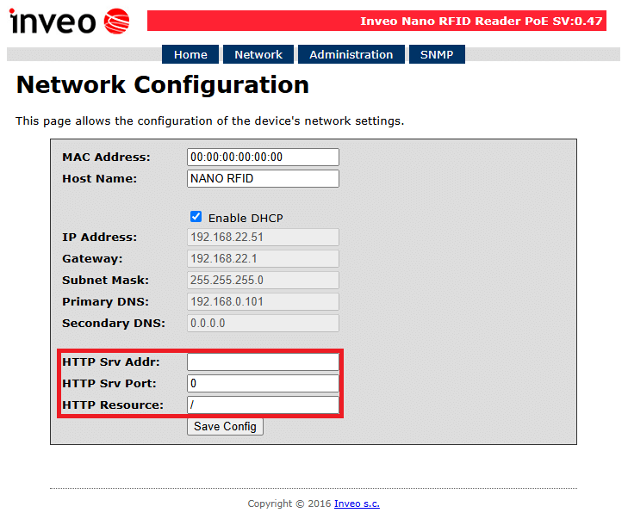Toggle the Enable DHCP checkbox

(196, 217)
